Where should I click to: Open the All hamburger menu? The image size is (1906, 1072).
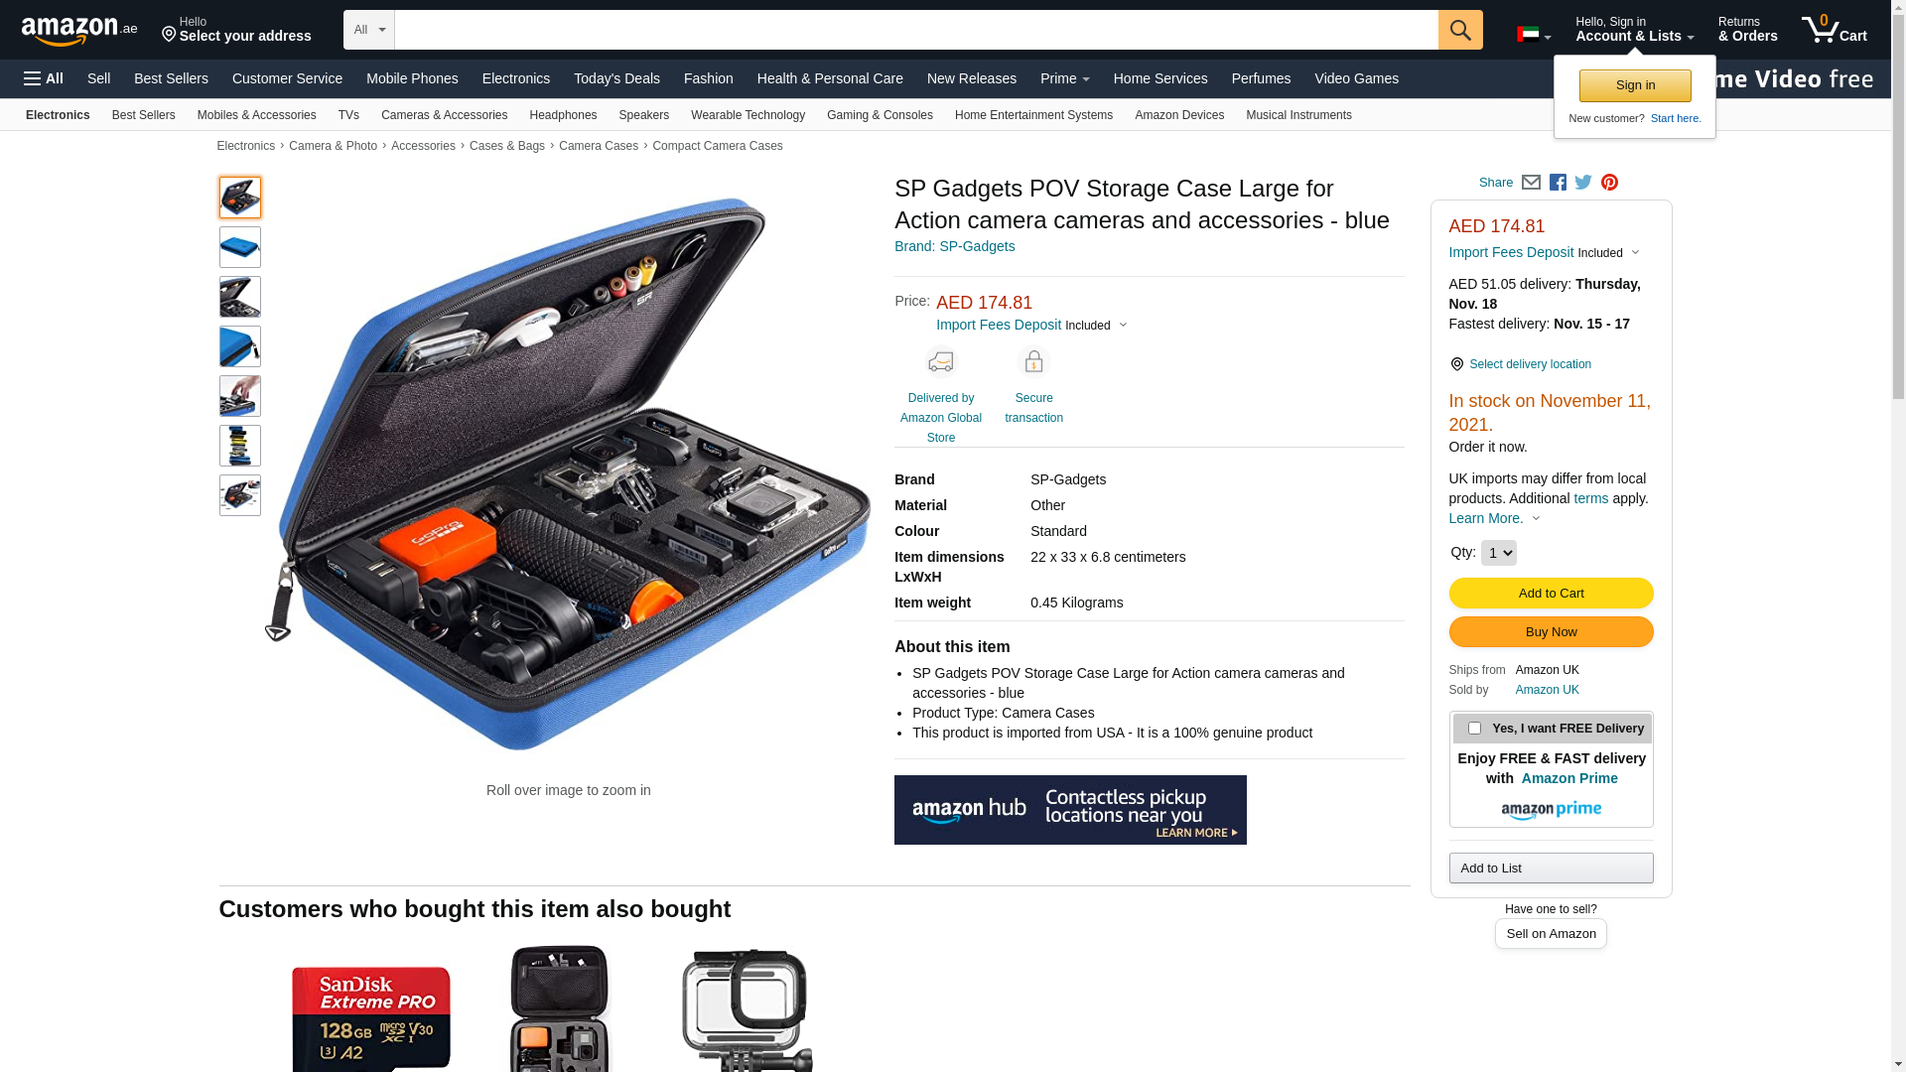click(x=44, y=78)
